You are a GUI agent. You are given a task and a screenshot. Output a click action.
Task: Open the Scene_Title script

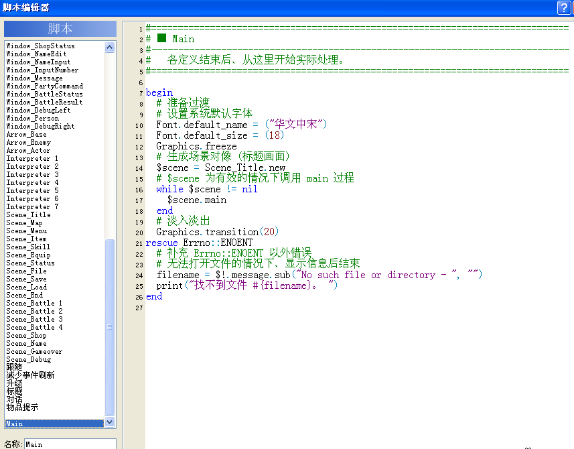click(x=29, y=215)
